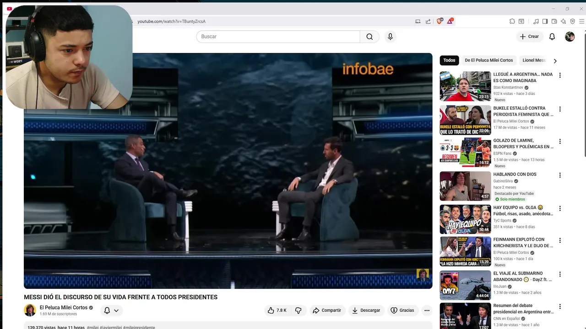Show more filter chips with right arrow
Screen dimensions: 586x329
point(555,61)
